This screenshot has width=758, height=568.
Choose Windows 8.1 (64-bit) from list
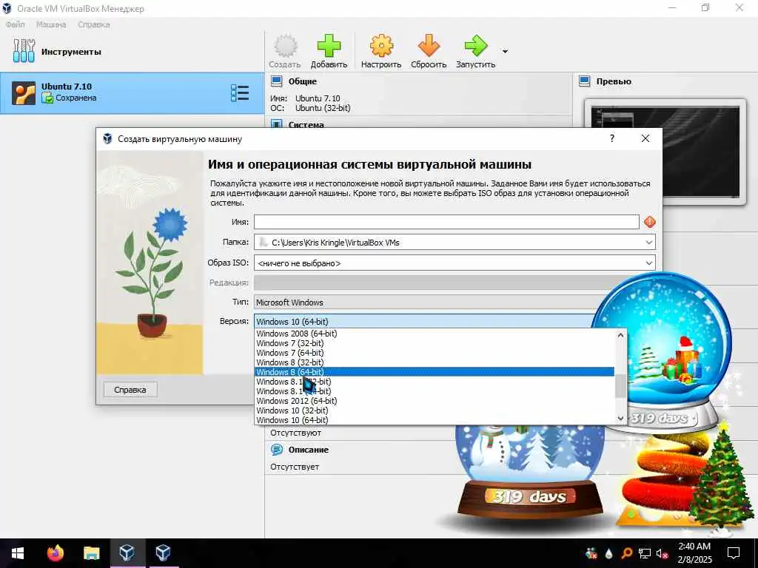coord(434,391)
